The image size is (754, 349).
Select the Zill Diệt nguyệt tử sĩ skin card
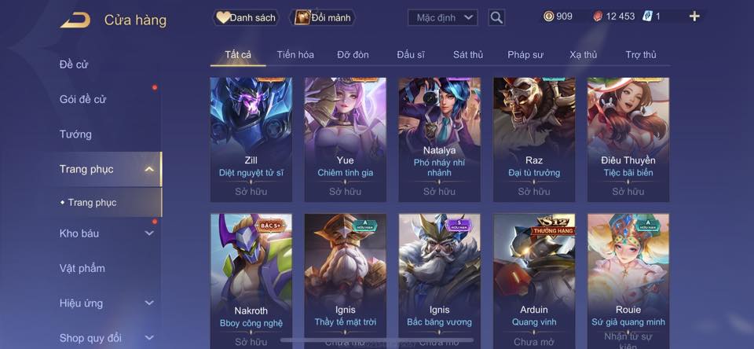(251, 140)
